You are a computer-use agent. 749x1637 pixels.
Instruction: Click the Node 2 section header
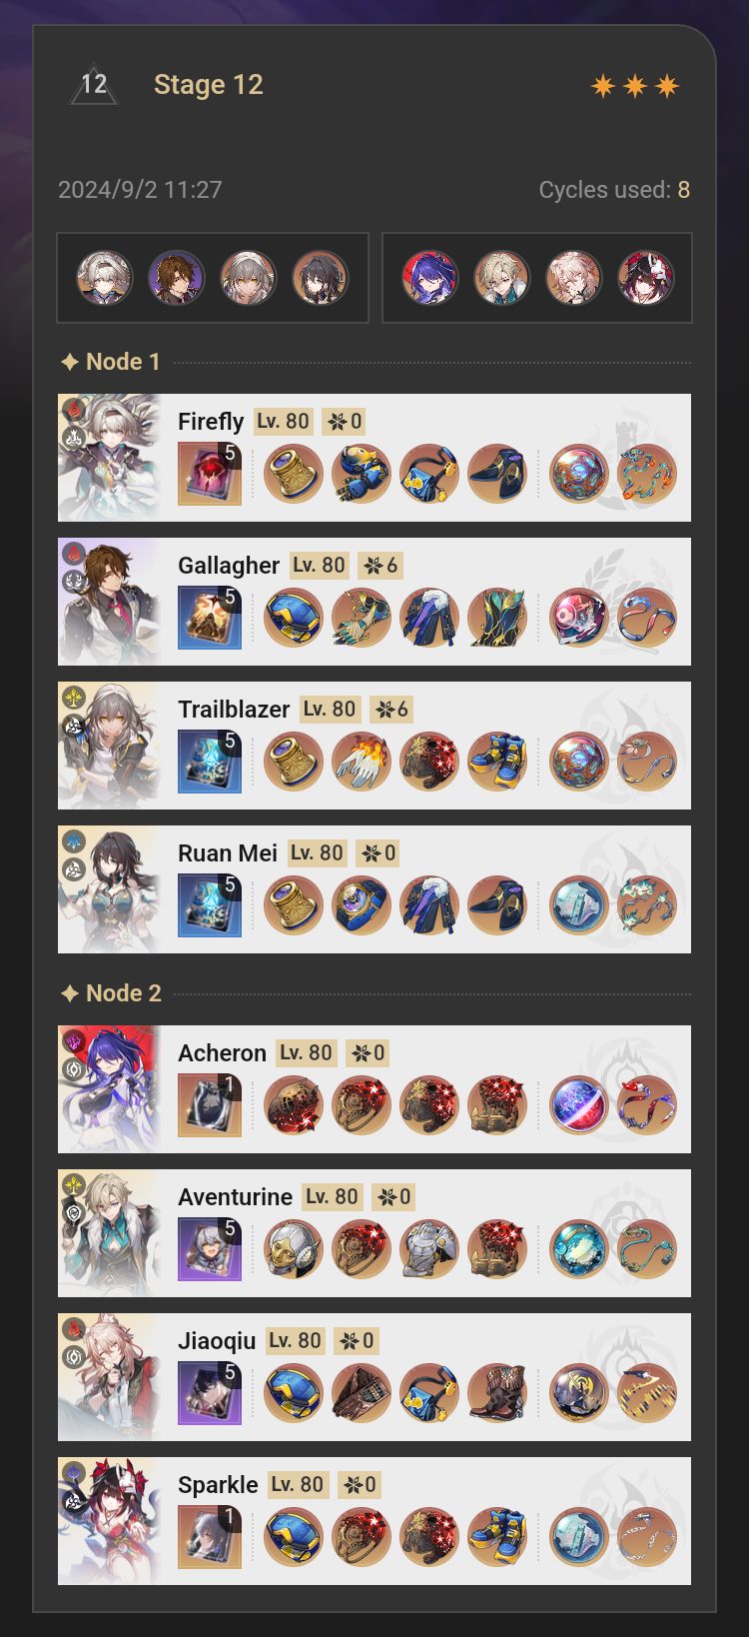[111, 993]
